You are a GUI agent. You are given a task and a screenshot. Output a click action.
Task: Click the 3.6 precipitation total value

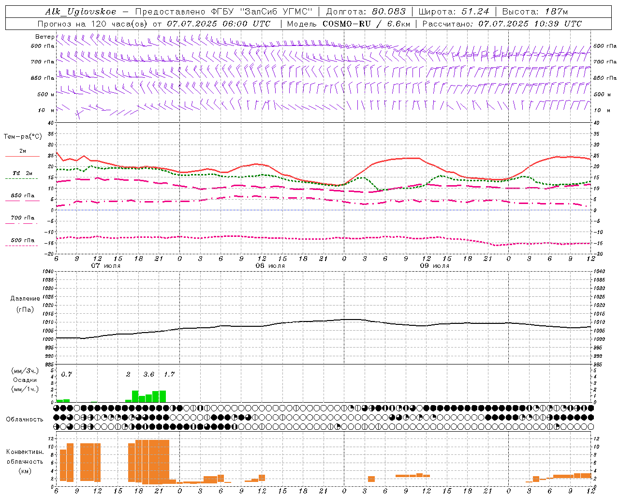pyautogui.click(x=149, y=375)
